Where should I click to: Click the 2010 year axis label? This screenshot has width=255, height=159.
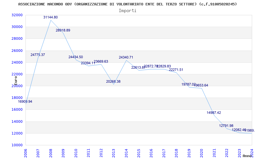(x=76, y=153)
